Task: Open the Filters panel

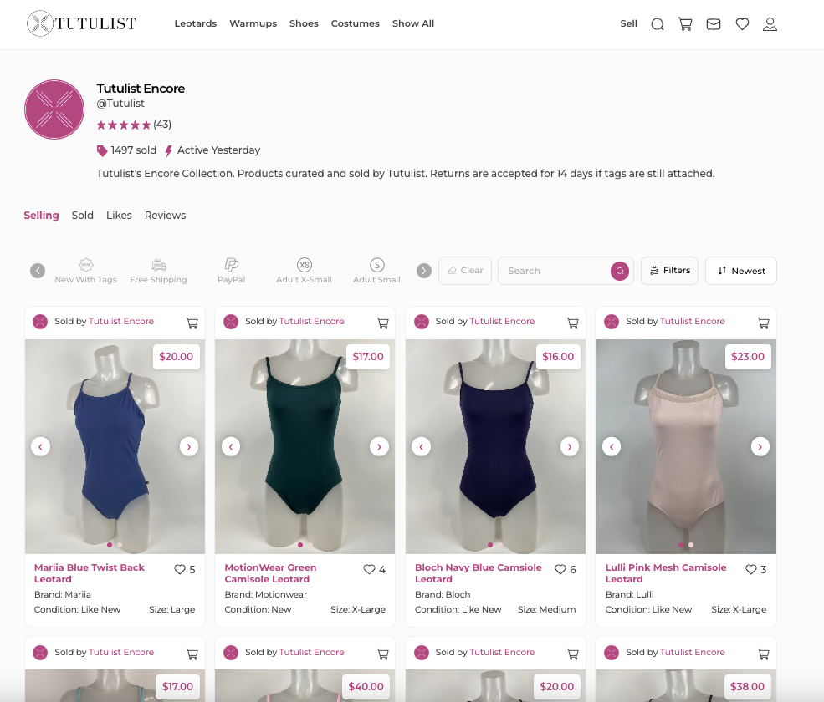Action: 669,271
